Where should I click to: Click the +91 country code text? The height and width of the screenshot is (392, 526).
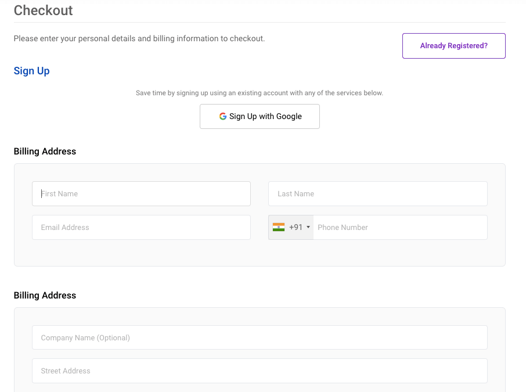click(x=295, y=227)
